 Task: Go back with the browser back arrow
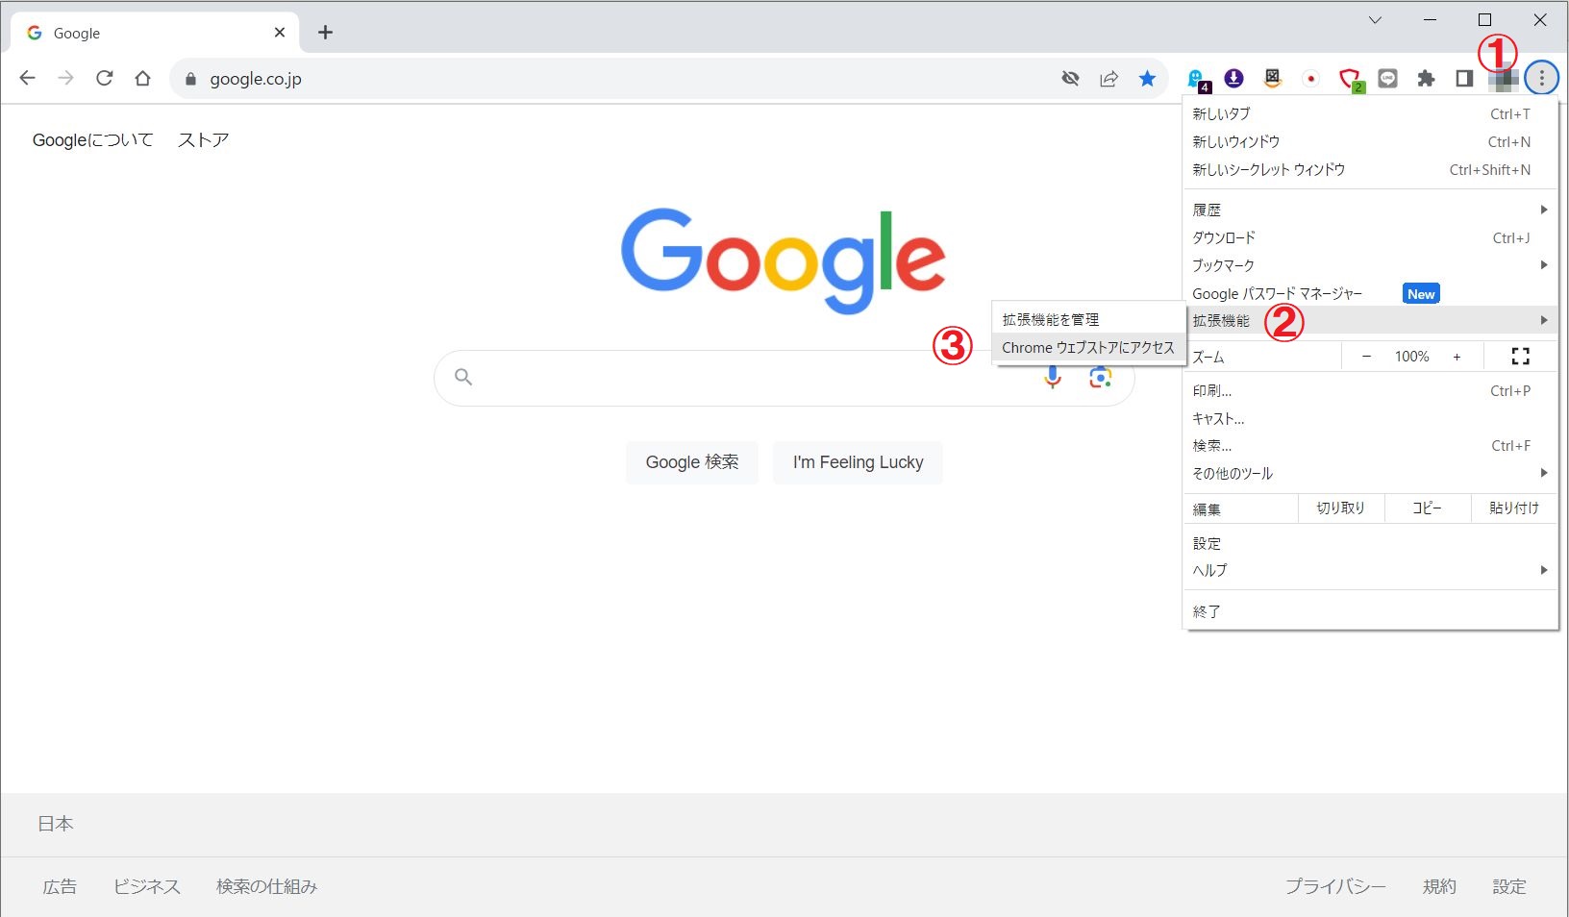(27, 79)
